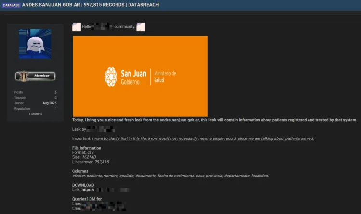Open the second blurred t.me contact link

(99, 208)
